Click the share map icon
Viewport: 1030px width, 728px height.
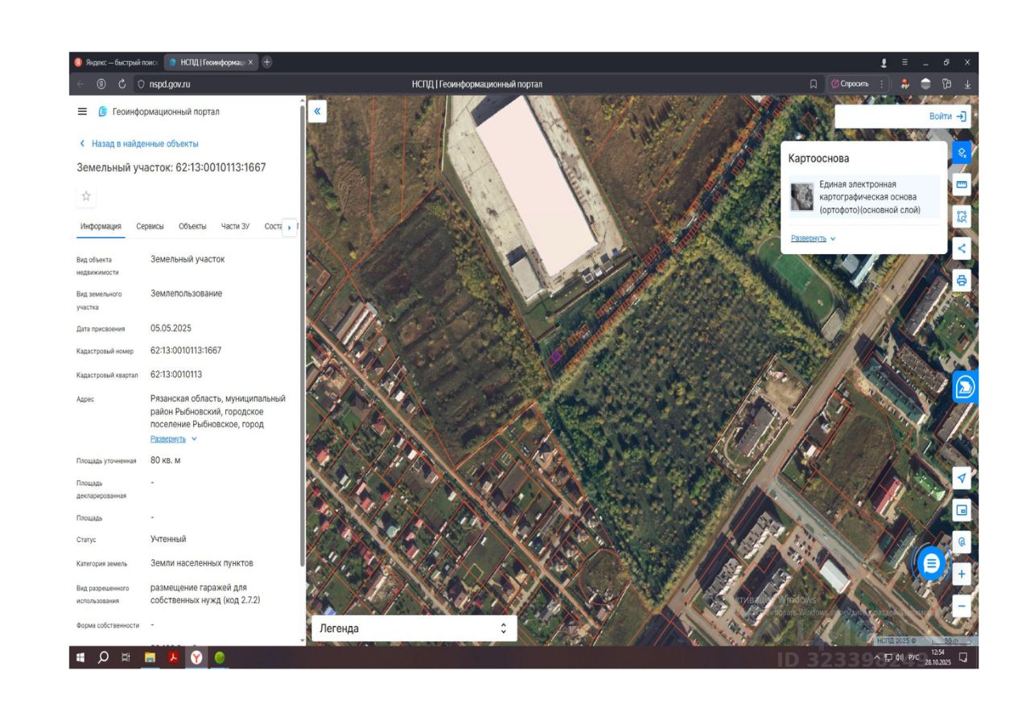tap(961, 249)
